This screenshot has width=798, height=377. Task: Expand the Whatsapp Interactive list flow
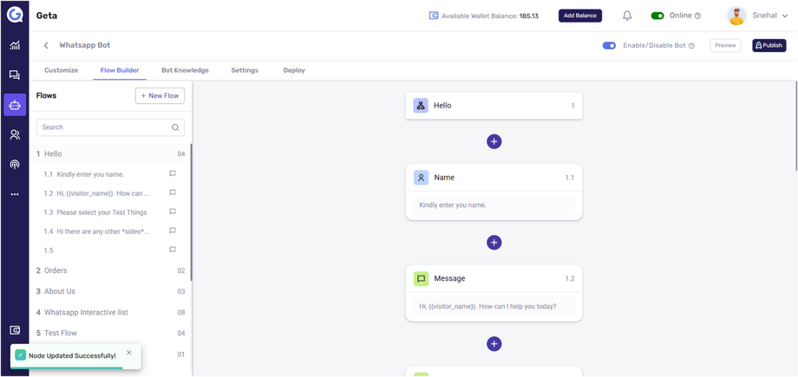(110, 312)
